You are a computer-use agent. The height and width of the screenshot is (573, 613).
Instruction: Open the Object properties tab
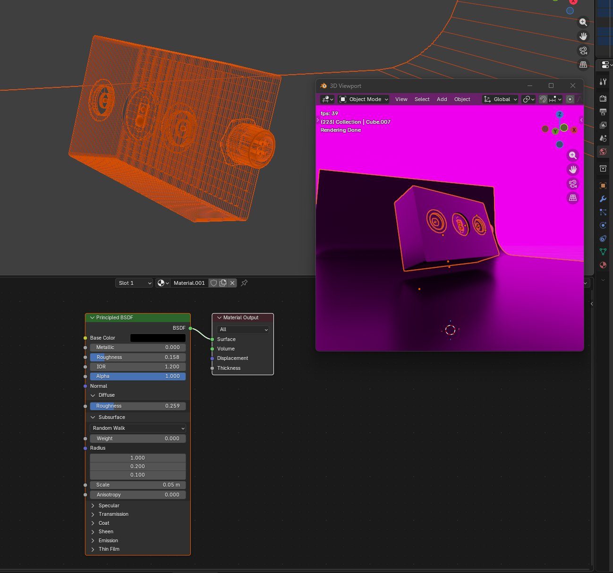[603, 186]
